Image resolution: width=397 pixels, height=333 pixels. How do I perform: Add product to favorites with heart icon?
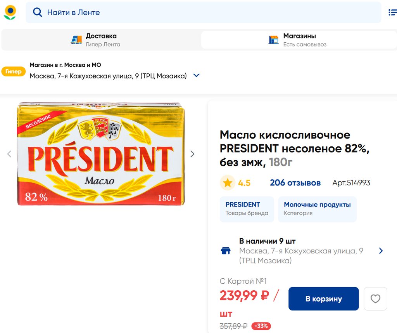pyautogui.click(x=375, y=299)
